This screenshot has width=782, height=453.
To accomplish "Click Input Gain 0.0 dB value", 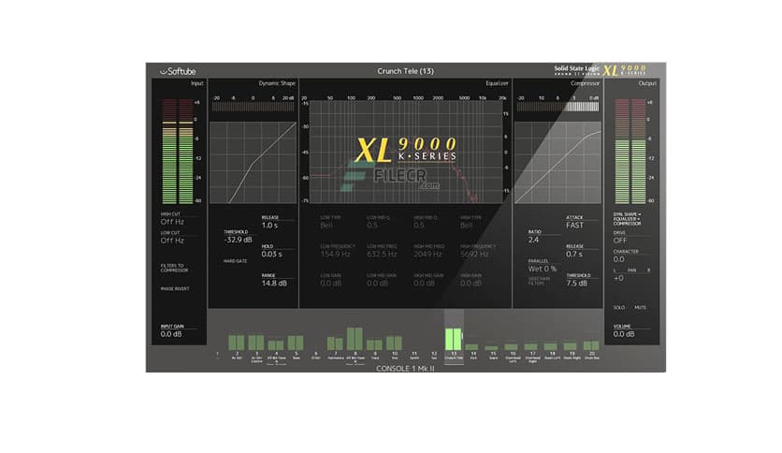I will click(171, 334).
